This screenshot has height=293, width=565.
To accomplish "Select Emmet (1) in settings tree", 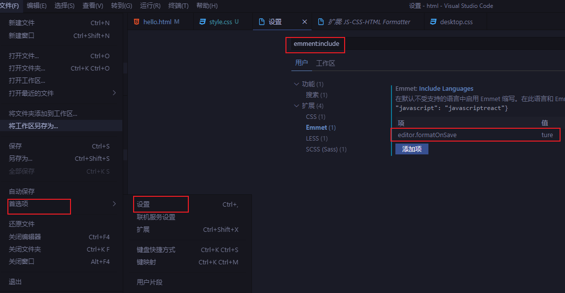I will 320,127.
